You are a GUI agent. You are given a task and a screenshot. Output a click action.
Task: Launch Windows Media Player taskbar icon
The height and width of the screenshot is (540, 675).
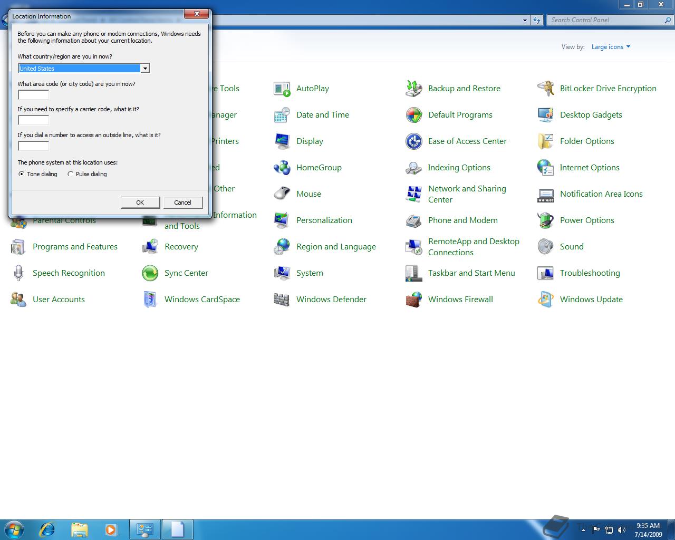111,529
